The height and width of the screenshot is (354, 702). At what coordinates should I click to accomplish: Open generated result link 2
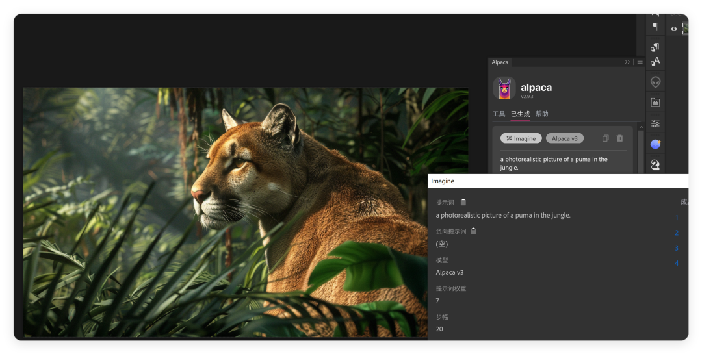677,233
